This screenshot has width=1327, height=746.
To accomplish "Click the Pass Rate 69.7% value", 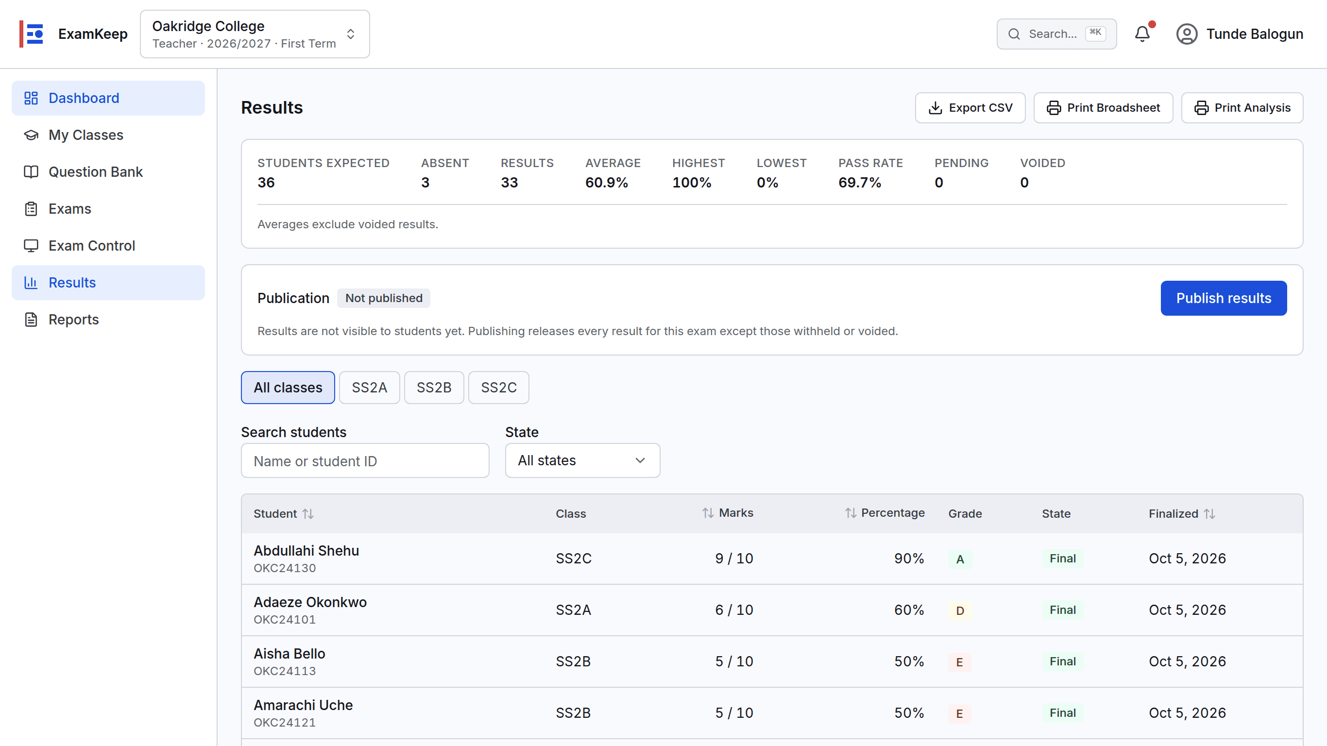I will coord(859,183).
